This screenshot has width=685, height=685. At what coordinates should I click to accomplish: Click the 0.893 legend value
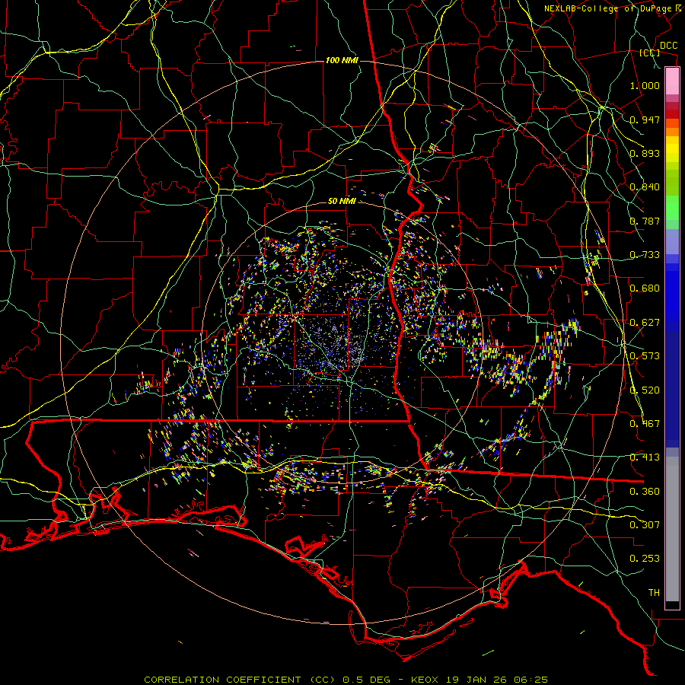[x=645, y=153]
